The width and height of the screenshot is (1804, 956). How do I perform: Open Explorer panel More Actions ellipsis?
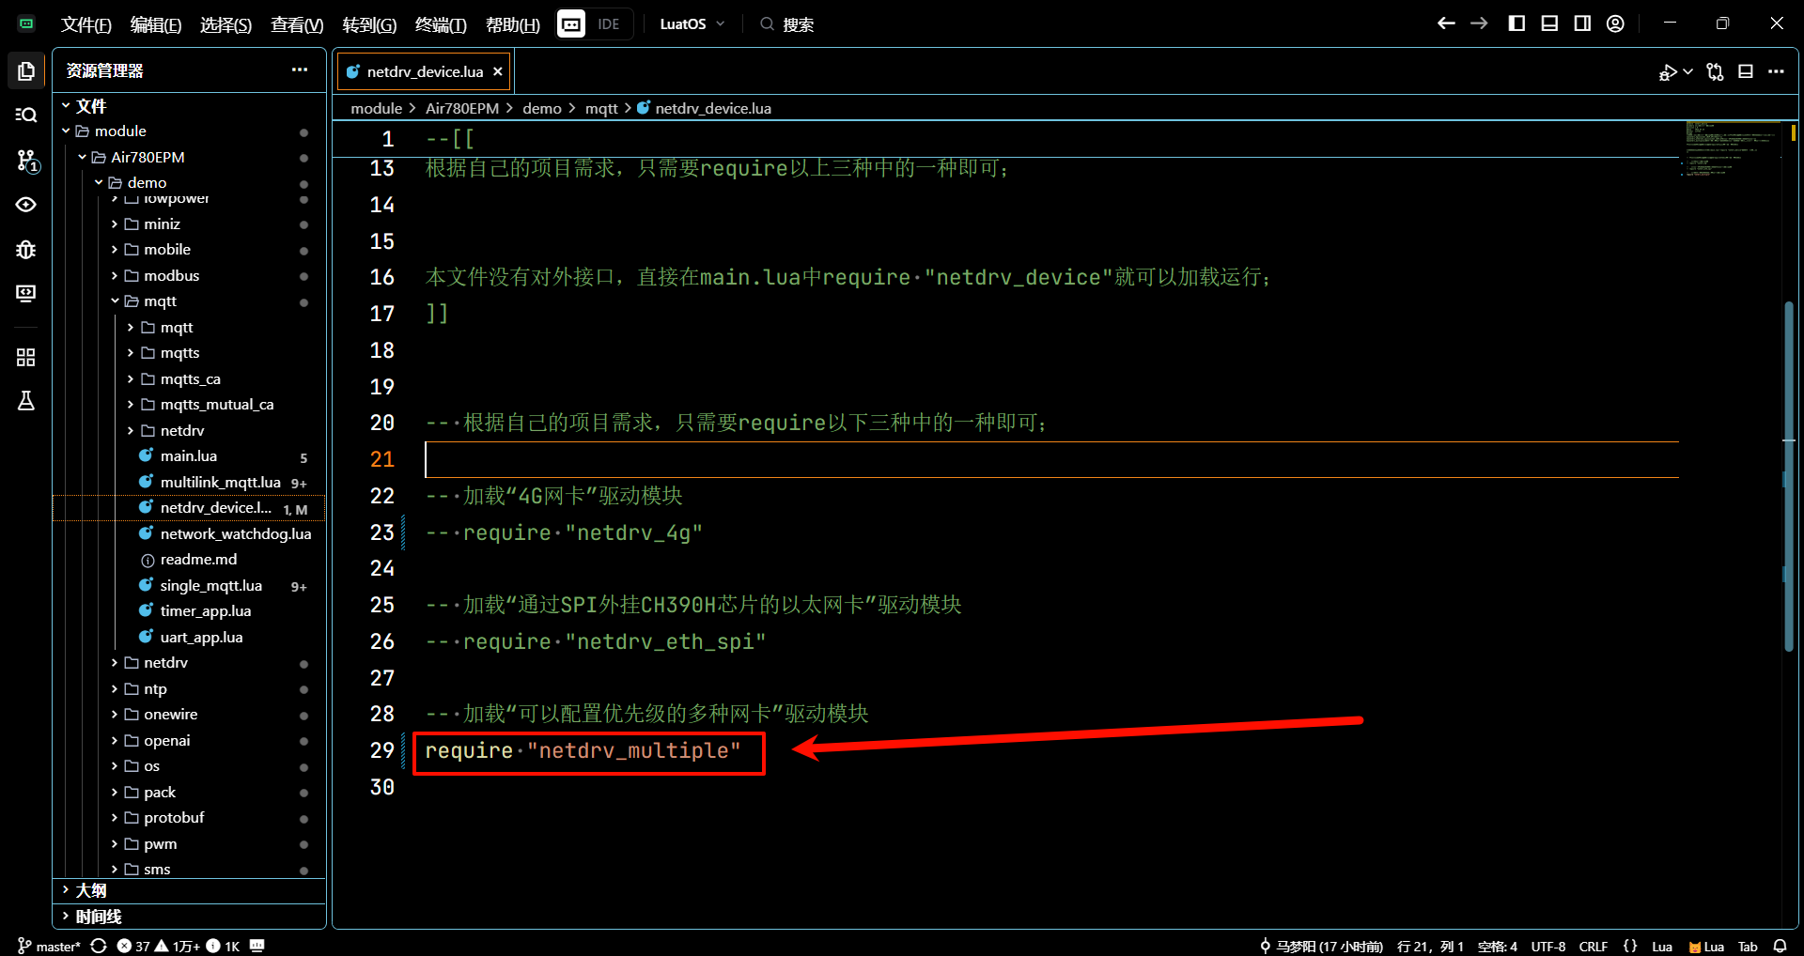point(300,69)
